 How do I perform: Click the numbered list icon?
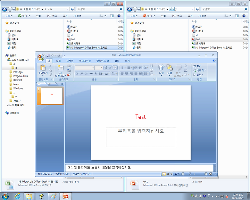tap(128, 68)
